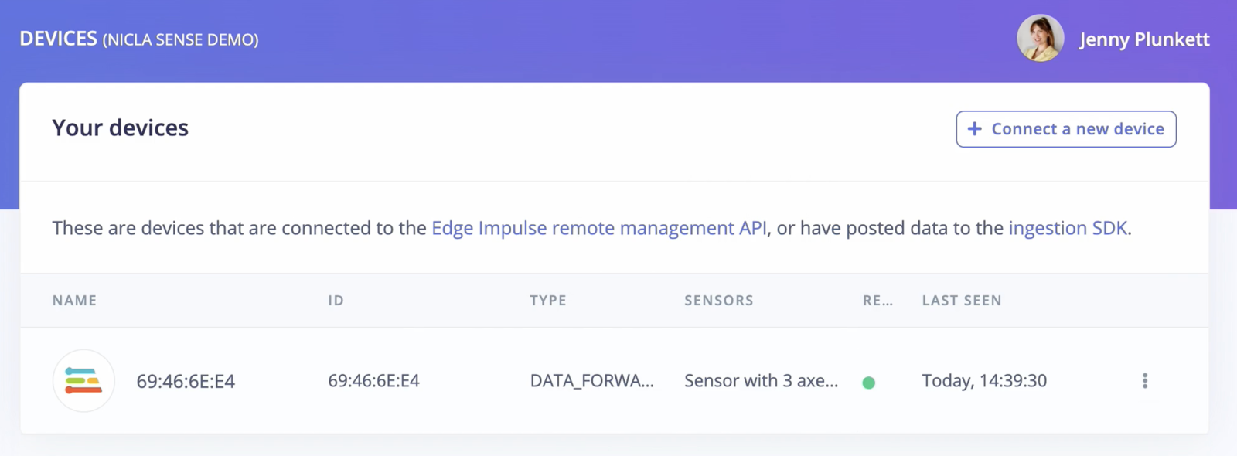Viewport: 1237px width, 456px height.
Task: Follow the ingestion SDK link
Action: point(1068,228)
